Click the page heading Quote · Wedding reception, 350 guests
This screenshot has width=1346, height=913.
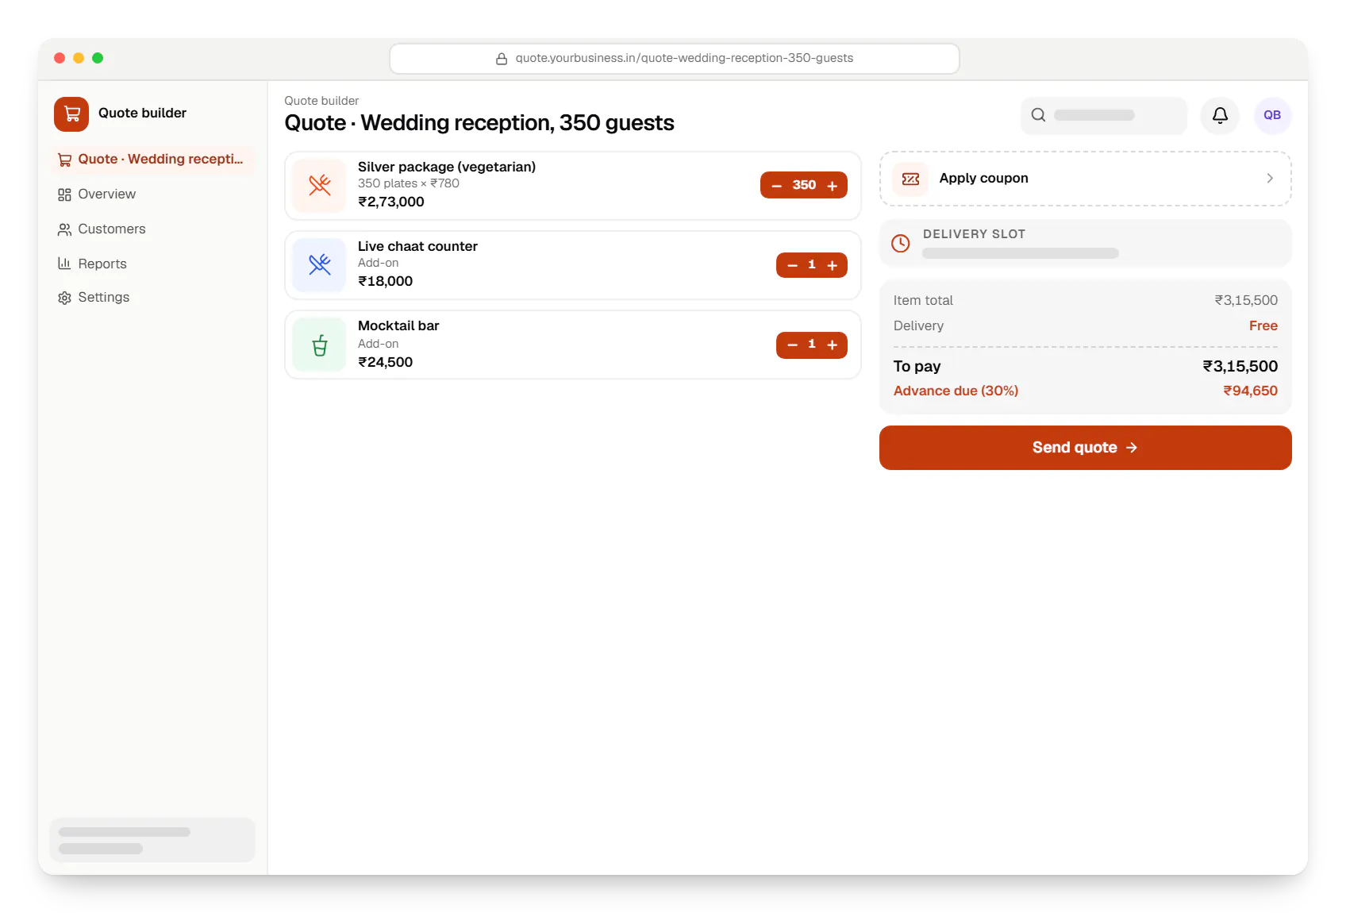479,123
